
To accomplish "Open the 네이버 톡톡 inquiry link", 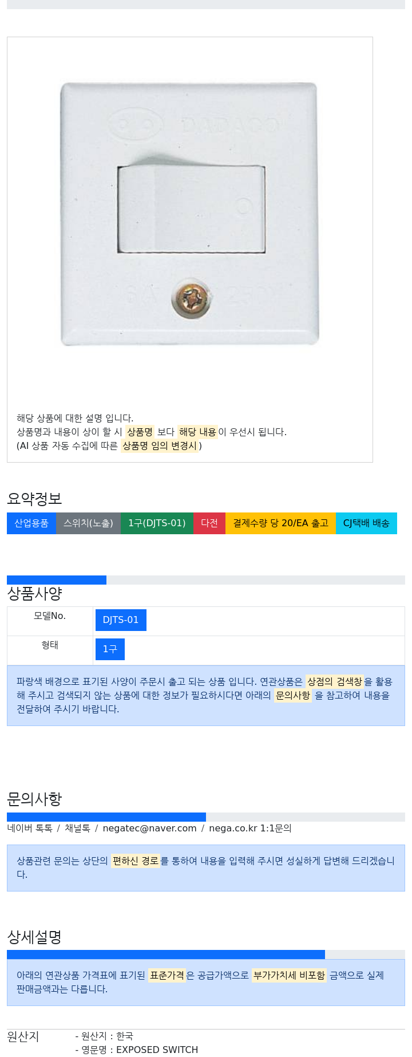I will (30, 829).
